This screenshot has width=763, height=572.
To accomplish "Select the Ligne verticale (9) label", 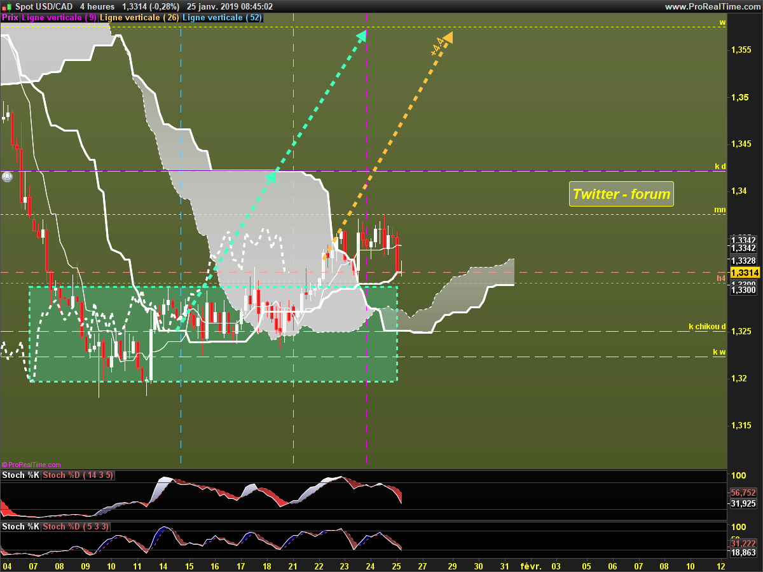I will 59,18.
